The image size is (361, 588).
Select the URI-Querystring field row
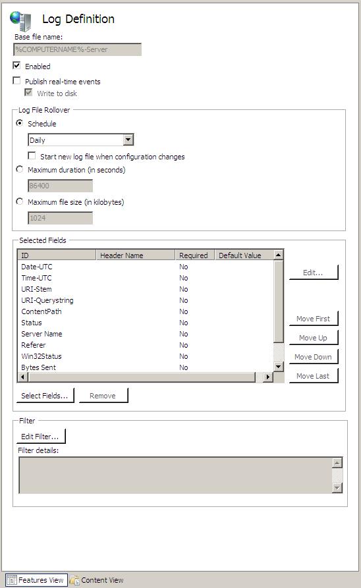pos(146,300)
